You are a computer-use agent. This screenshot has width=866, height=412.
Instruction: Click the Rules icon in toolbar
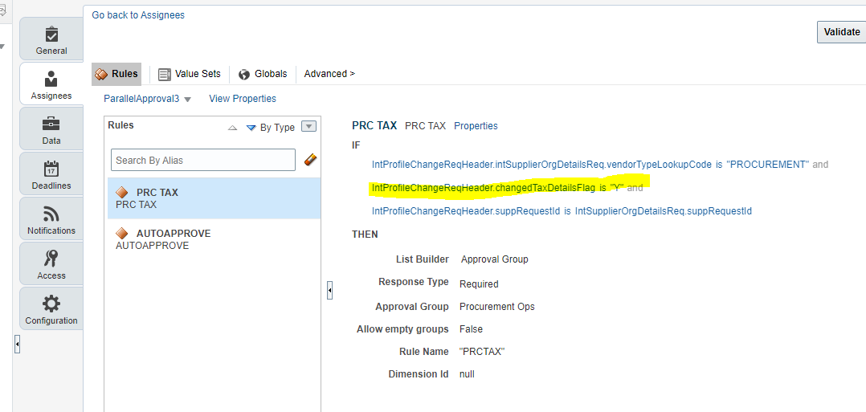(101, 74)
